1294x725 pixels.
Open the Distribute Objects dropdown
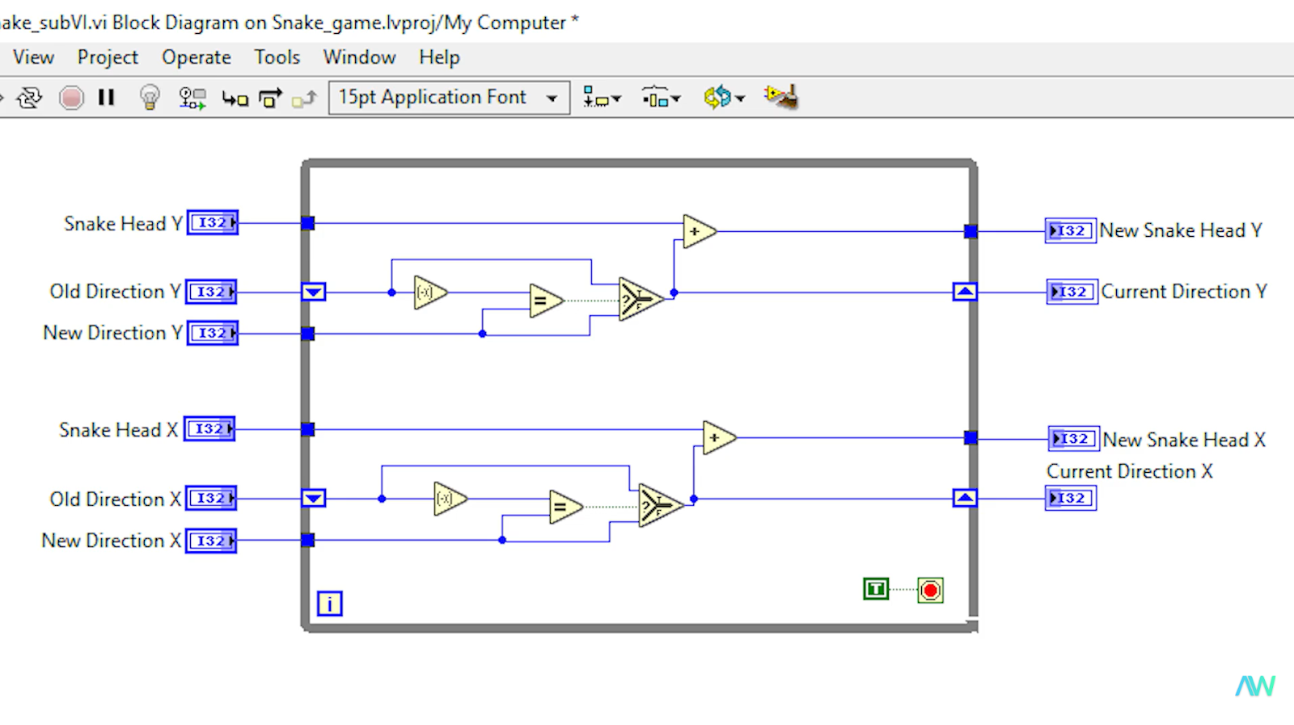pyautogui.click(x=662, y=98)
